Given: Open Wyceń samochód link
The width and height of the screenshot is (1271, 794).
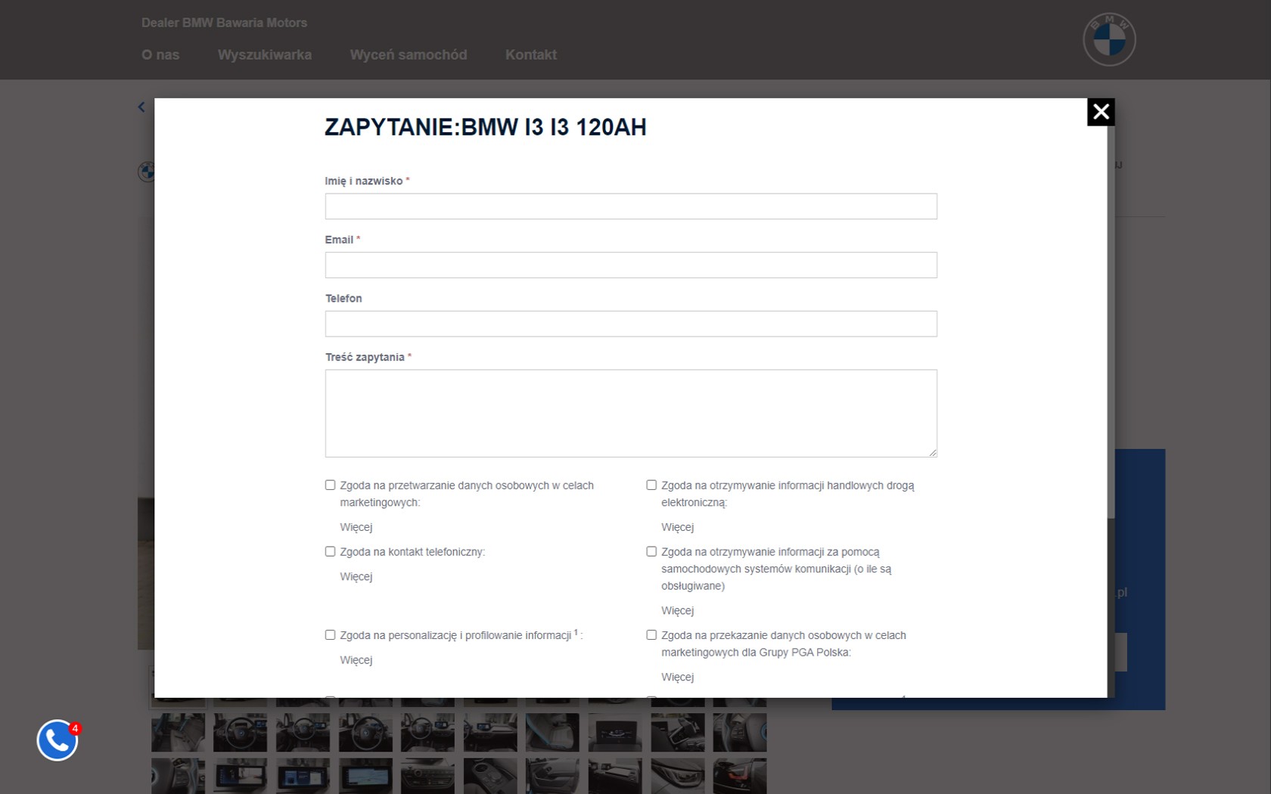Looking at the screenshot, I should tap(408, 55).
